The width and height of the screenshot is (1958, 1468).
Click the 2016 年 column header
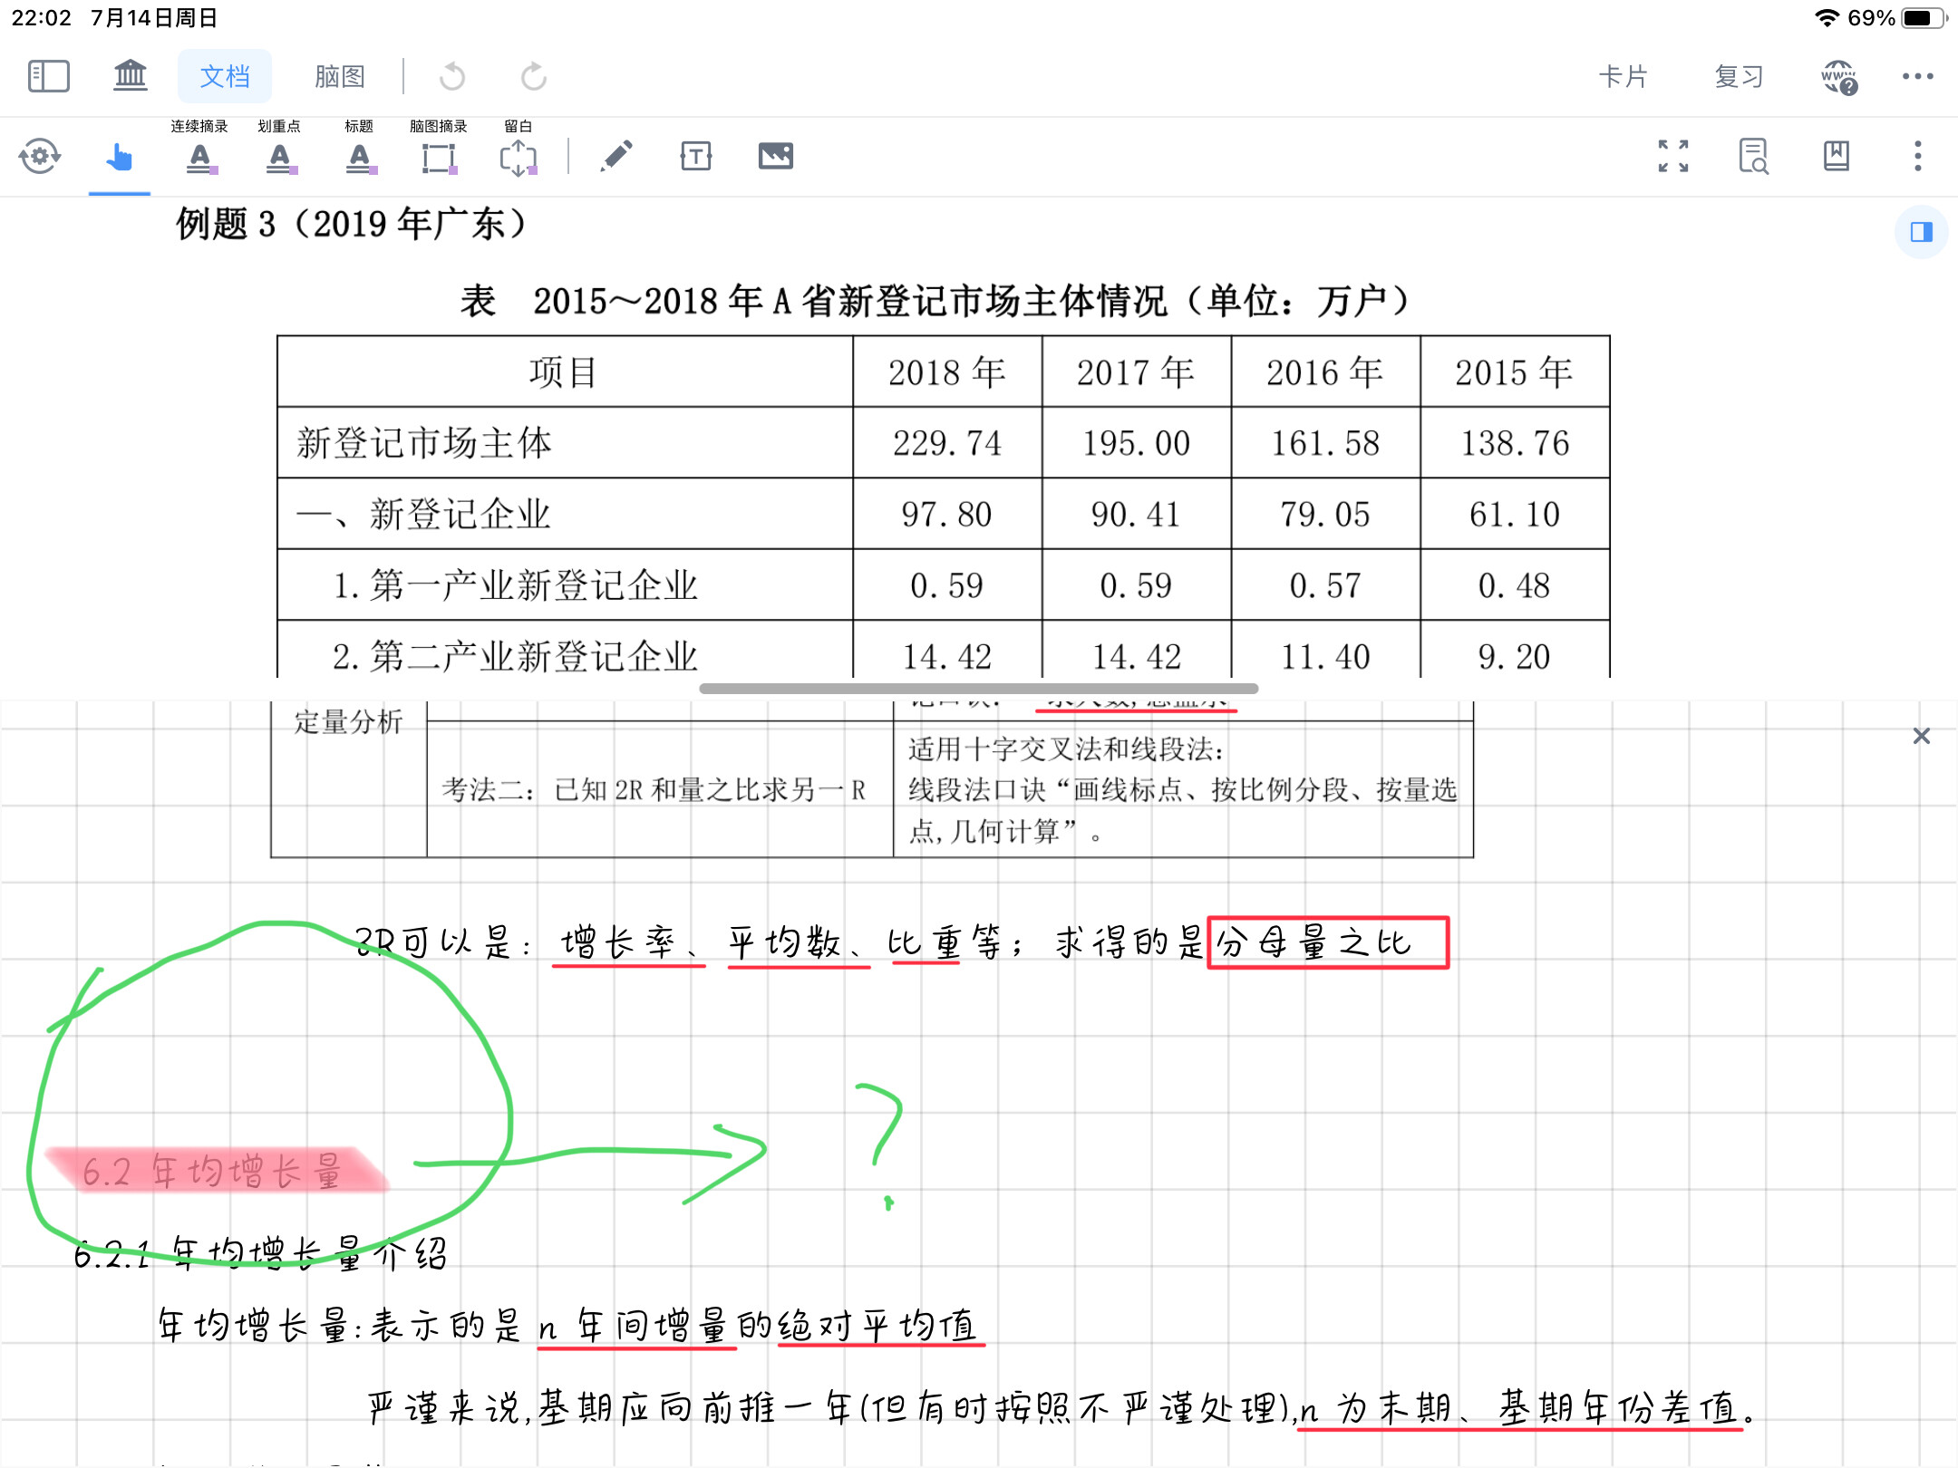(1325, 372)
